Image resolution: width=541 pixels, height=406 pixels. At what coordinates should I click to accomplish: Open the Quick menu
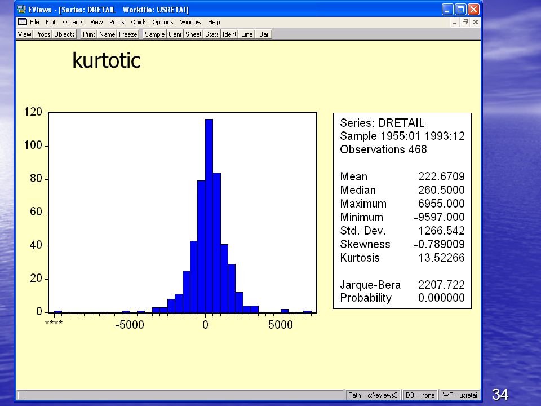139,22
